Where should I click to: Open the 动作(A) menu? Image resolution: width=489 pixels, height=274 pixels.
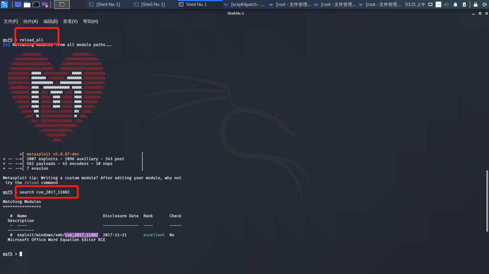pos(31,21)
